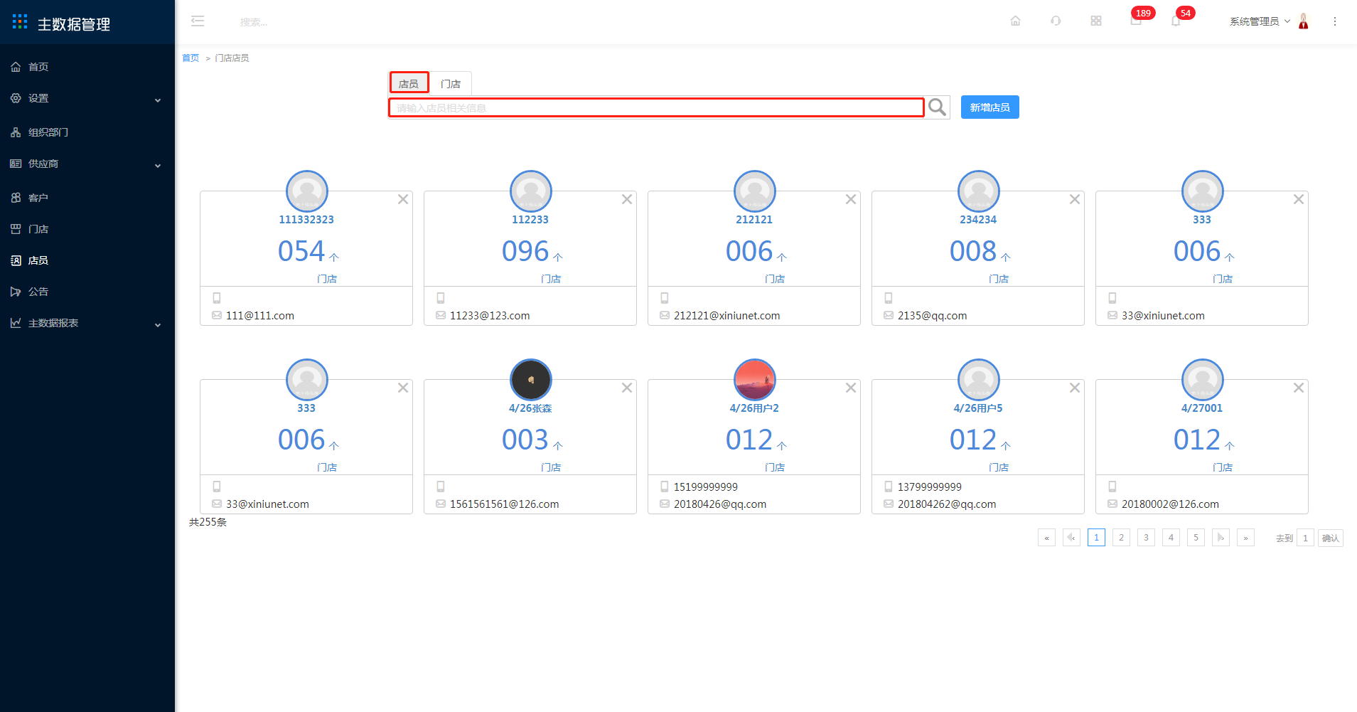Viewport: 1357px width, 712px height.
Task: Click the home icon in top bar
Action: (x=1015, y=21)
